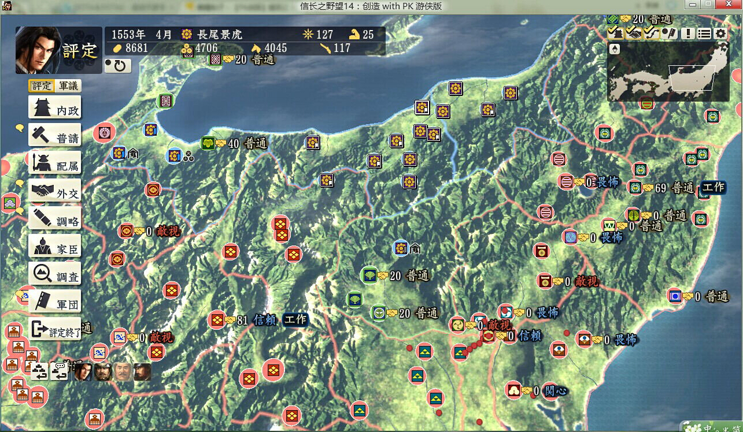This screenshot has height=432, width=743.
Task: Click the 工作 label beside 81 信頼
Action: point(295,320)
